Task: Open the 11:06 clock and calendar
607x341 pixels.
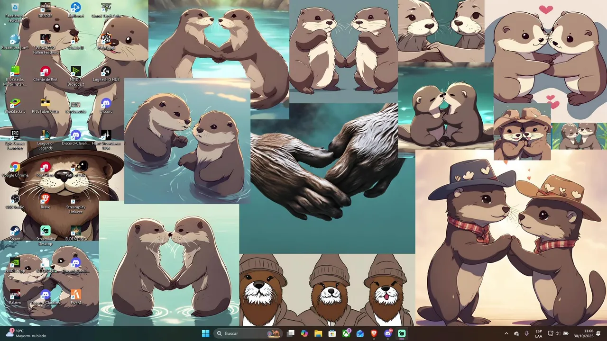Action: point(583,333)
